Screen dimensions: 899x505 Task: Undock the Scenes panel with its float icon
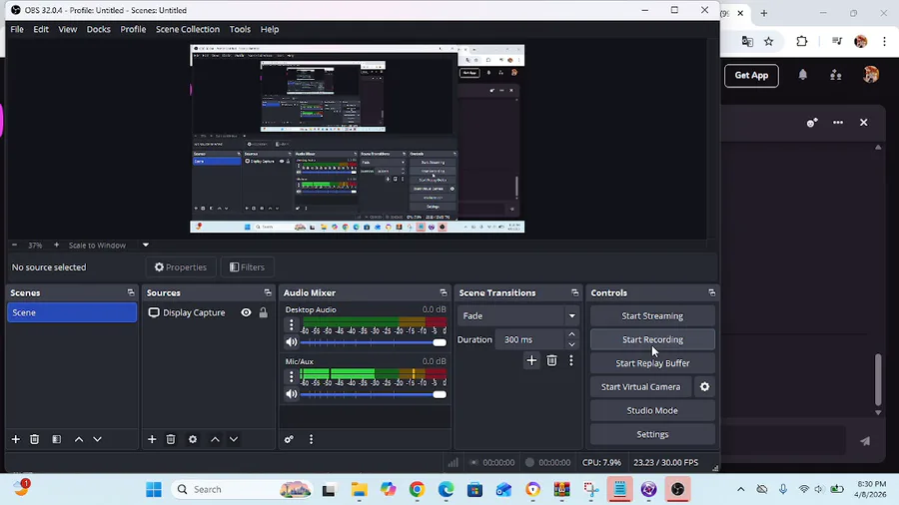[131, 292]
